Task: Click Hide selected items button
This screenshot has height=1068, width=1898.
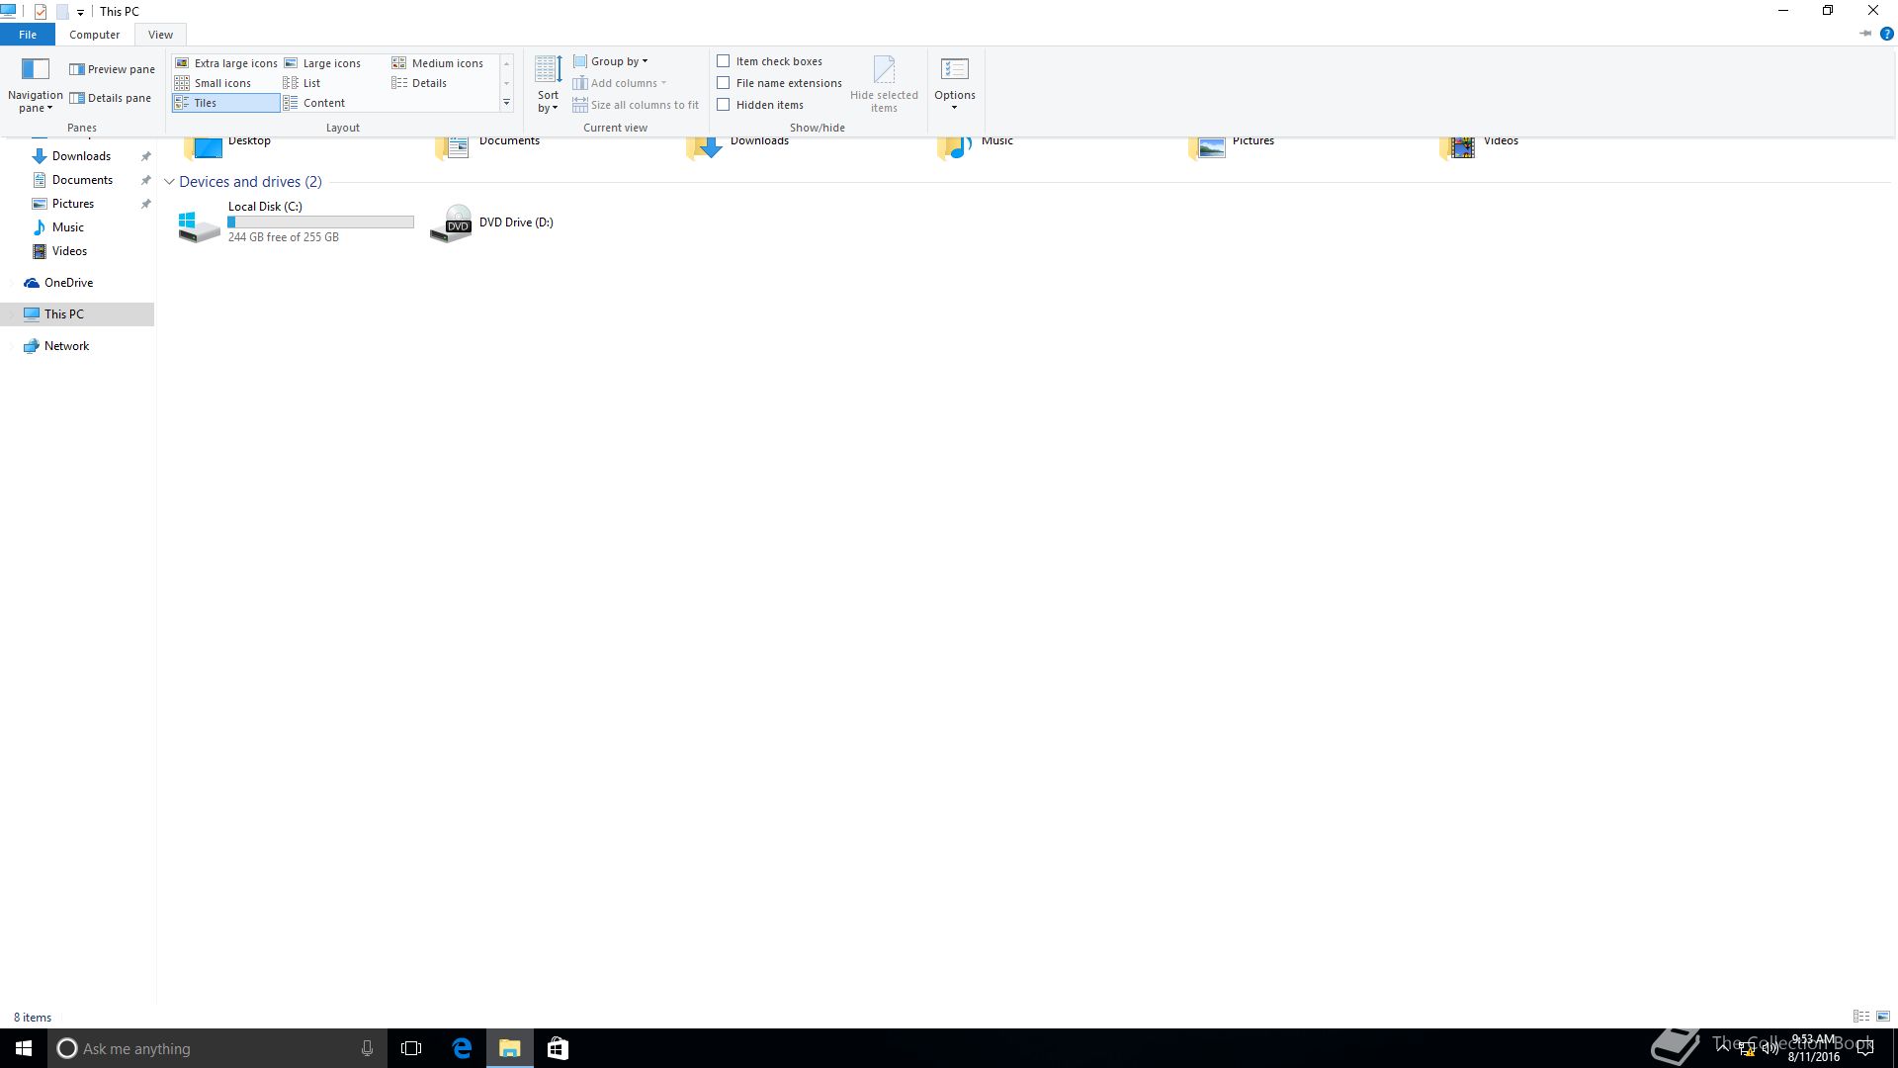Action: tap(884, 84)
